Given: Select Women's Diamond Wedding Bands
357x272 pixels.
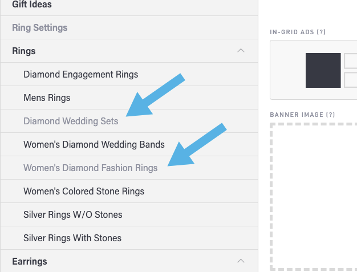Looking at the screenshot, I should click(94, 144).
